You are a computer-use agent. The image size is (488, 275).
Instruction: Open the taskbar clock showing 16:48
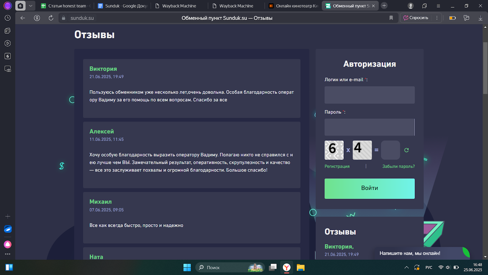tap(473, 267)
